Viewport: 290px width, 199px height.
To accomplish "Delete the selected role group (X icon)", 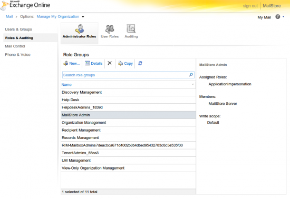I will [110, 63].
